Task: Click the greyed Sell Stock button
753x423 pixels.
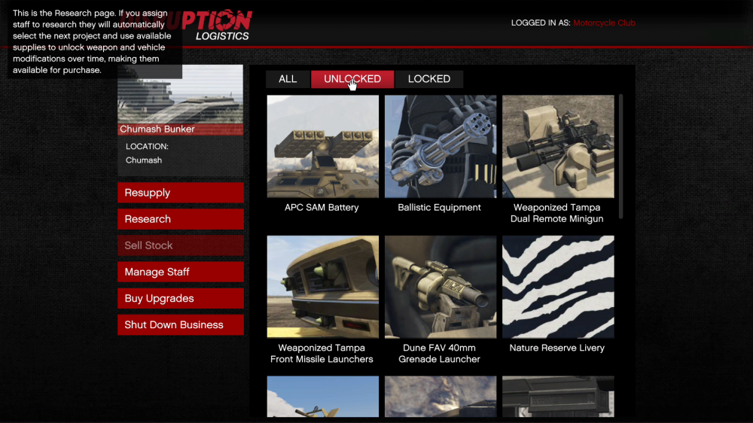Action: tap(181, 245)
